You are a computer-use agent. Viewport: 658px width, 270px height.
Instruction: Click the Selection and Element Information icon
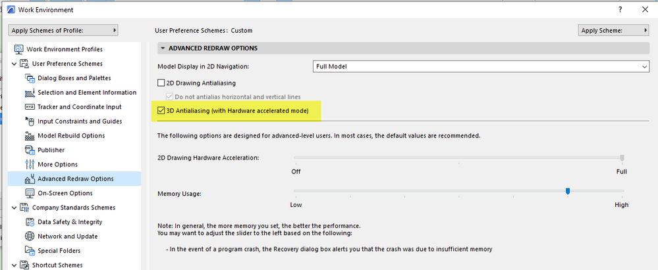30,93
